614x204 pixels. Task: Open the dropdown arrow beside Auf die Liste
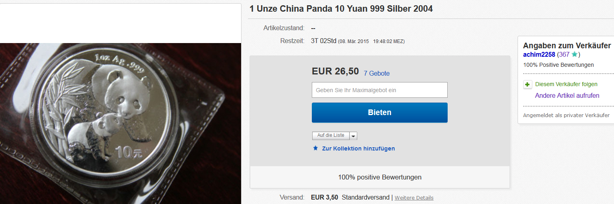pyautogui.click(x=353, y=136)
